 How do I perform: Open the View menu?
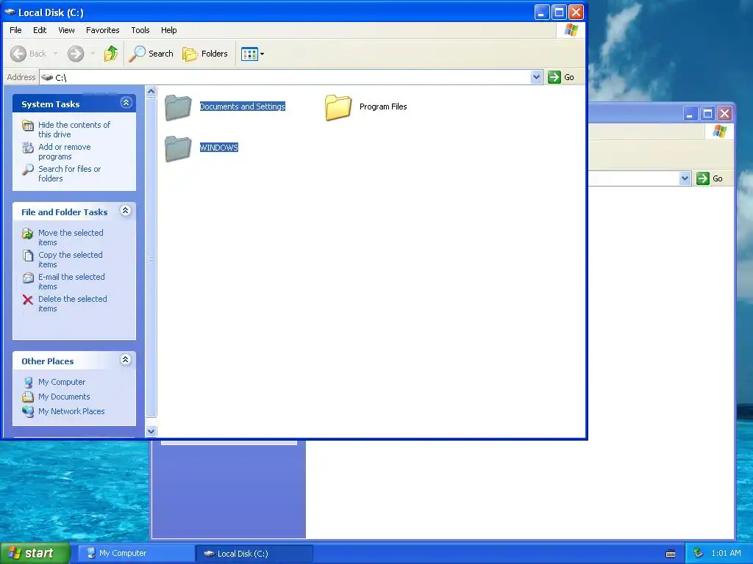(66, 30)
